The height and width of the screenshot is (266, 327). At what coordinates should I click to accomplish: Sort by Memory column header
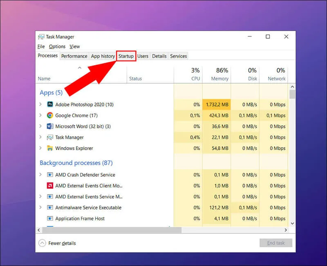[217, 74]
